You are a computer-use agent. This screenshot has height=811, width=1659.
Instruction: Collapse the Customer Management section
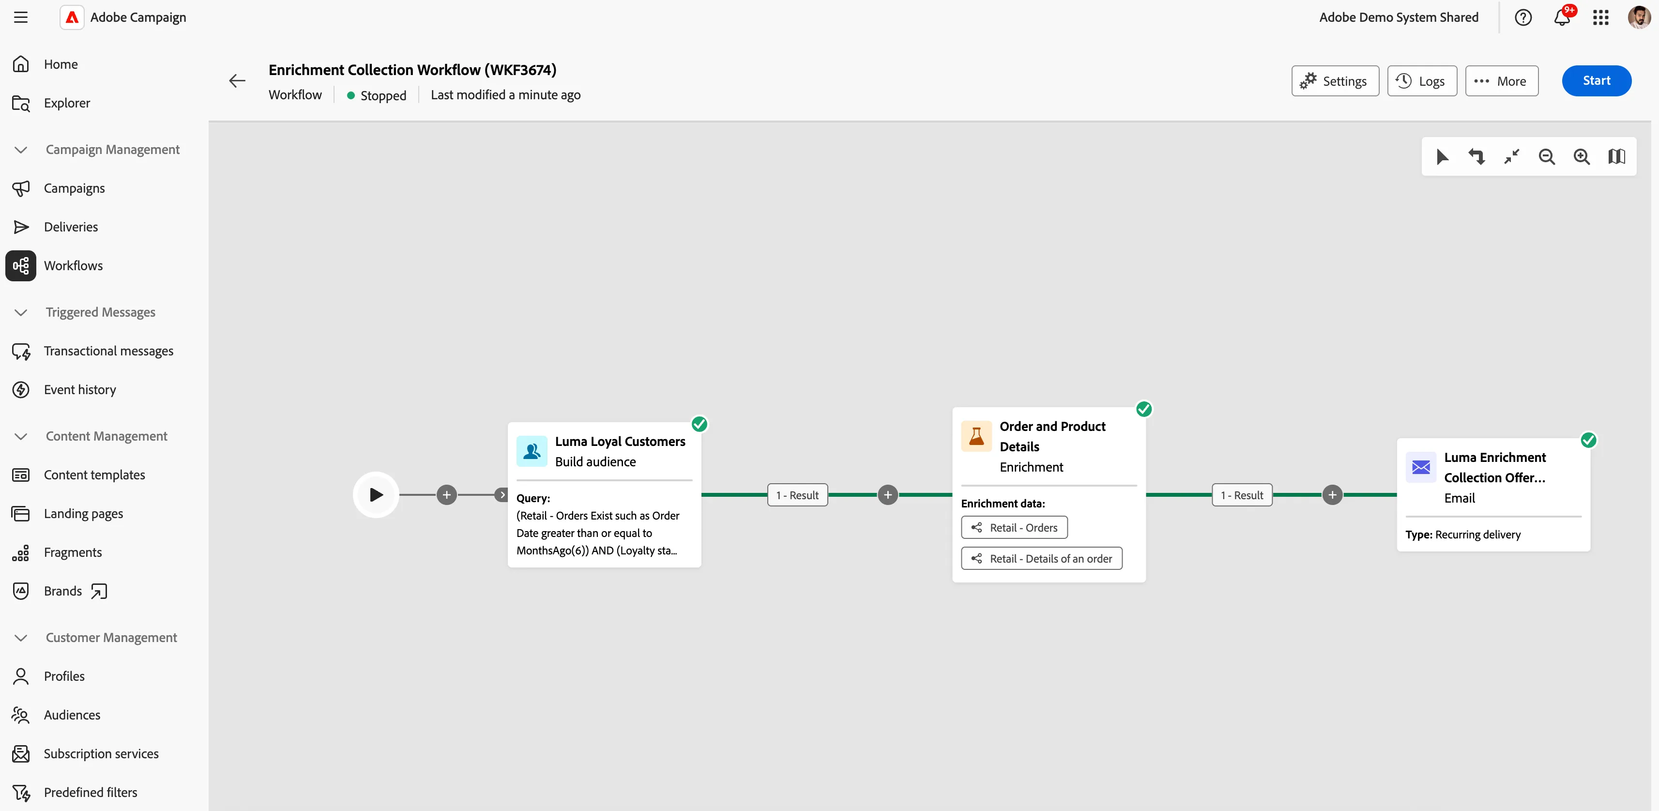coord(21,638)
